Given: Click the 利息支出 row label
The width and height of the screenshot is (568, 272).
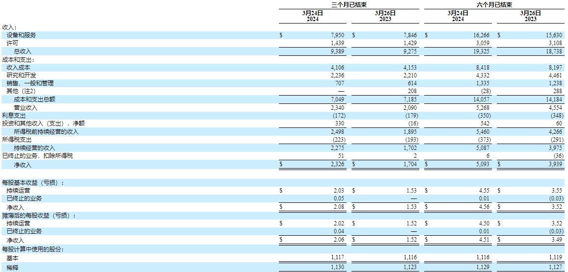Looking at the screenshot, I should pyautogui.click(x=15, y=115).
